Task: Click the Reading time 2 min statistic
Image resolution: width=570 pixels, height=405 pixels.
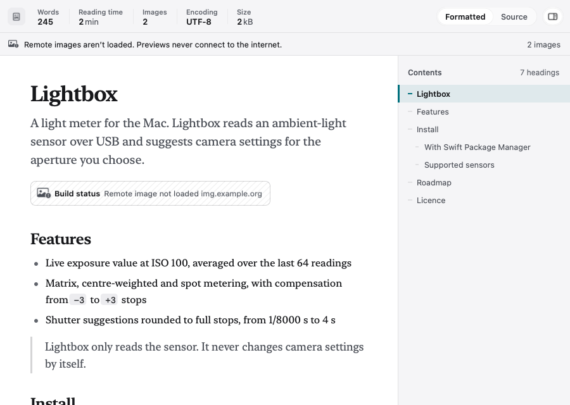Action: click(101, 16)
